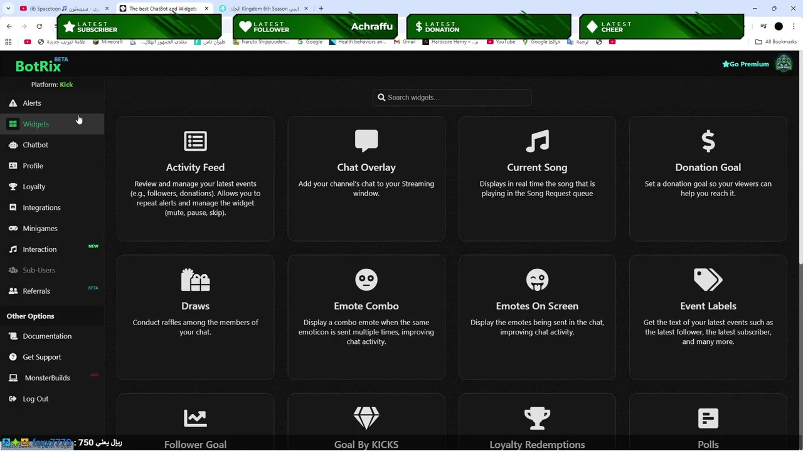Open the Chat Overlay speech-bubble icon
Viewport: 803px width, 451px height.
click(366, 141)
